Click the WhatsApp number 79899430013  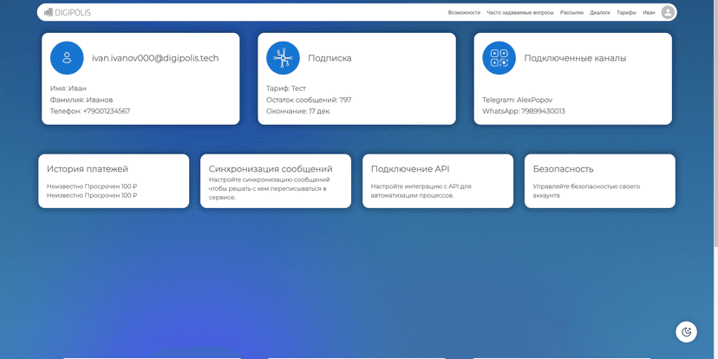(x=524, y=111)
